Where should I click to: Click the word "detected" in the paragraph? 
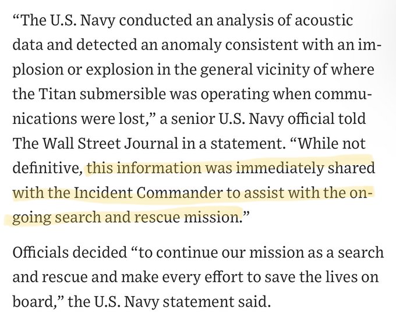click(107, 45)
